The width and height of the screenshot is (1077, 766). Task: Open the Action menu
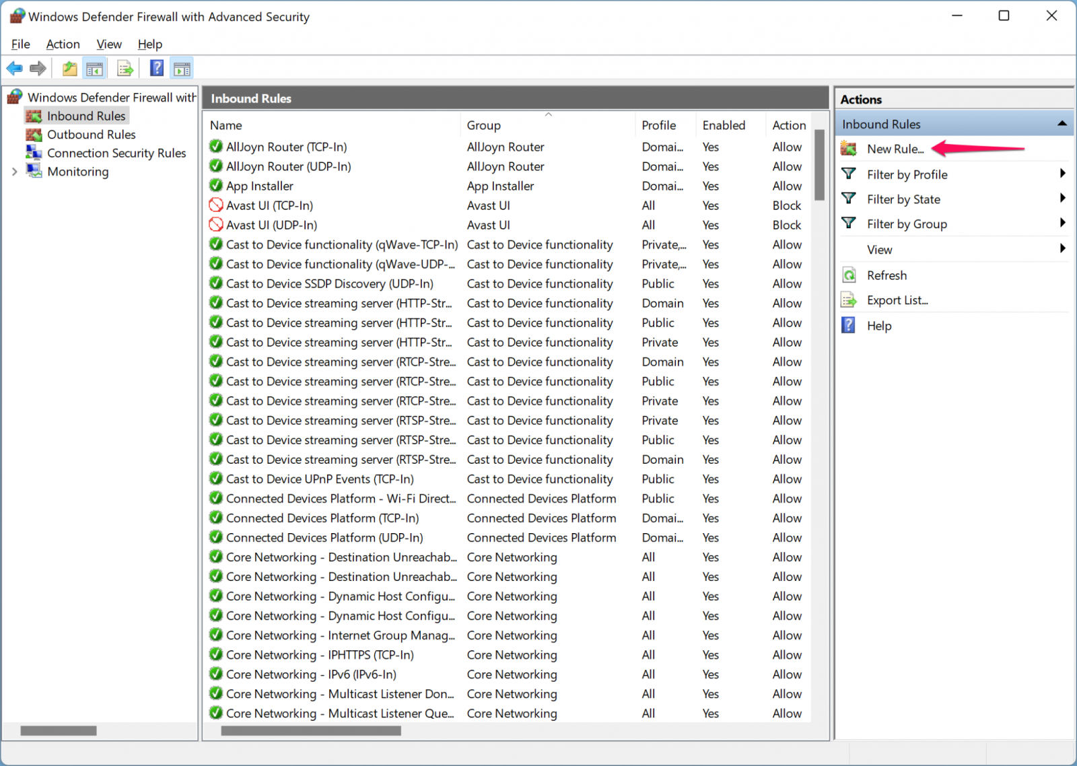pyautogui.click(x=63, y=44)
